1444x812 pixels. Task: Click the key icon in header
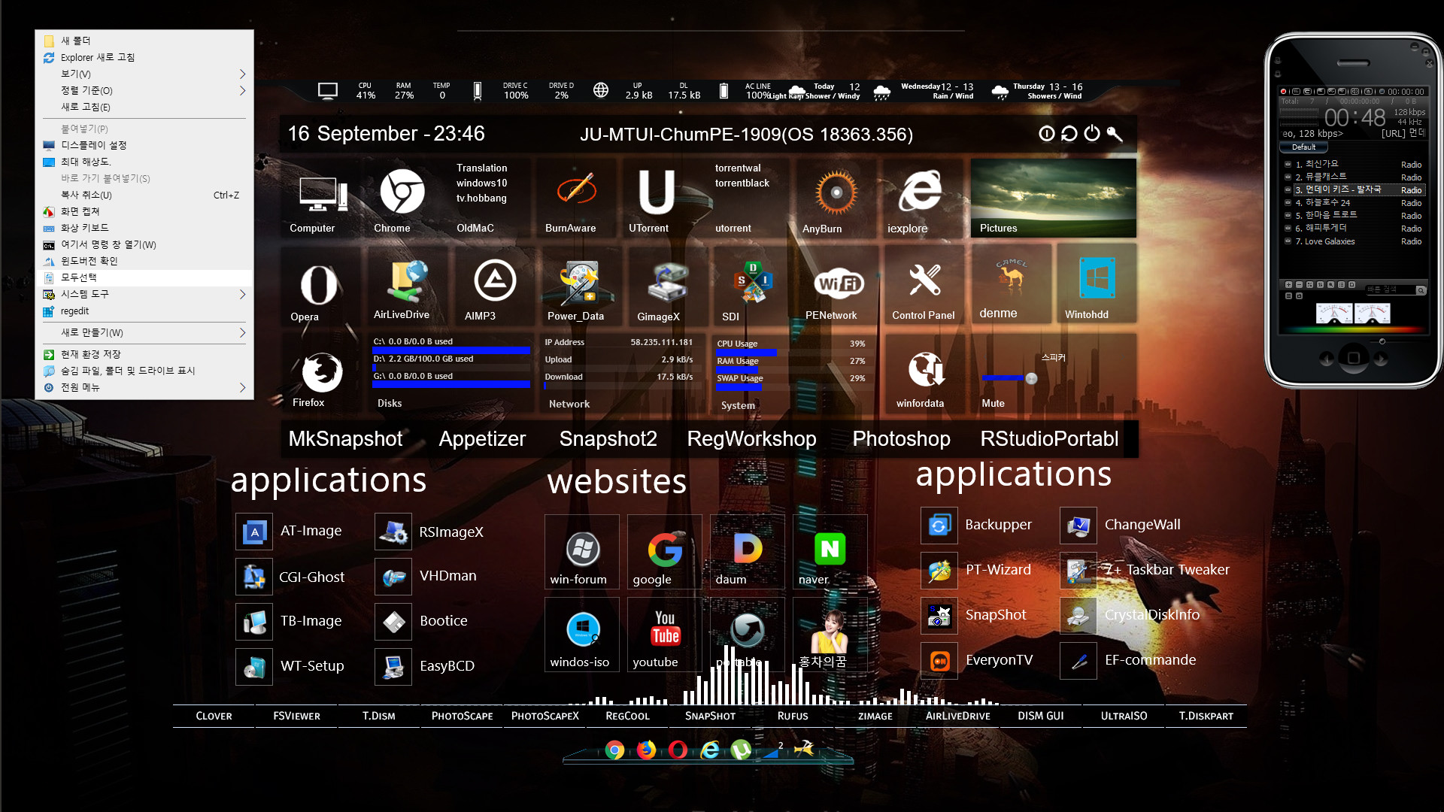(1115, 134)
